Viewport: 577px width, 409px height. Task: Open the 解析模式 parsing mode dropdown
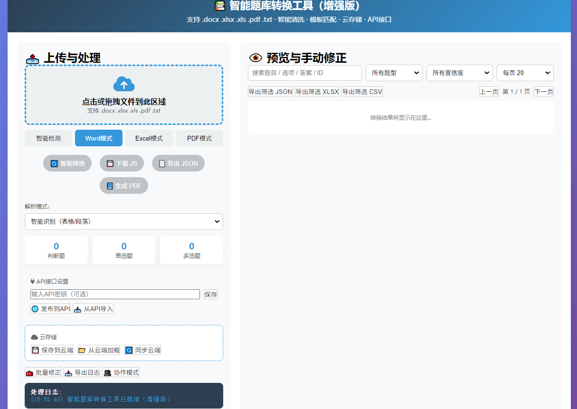(x=123, y=221)
